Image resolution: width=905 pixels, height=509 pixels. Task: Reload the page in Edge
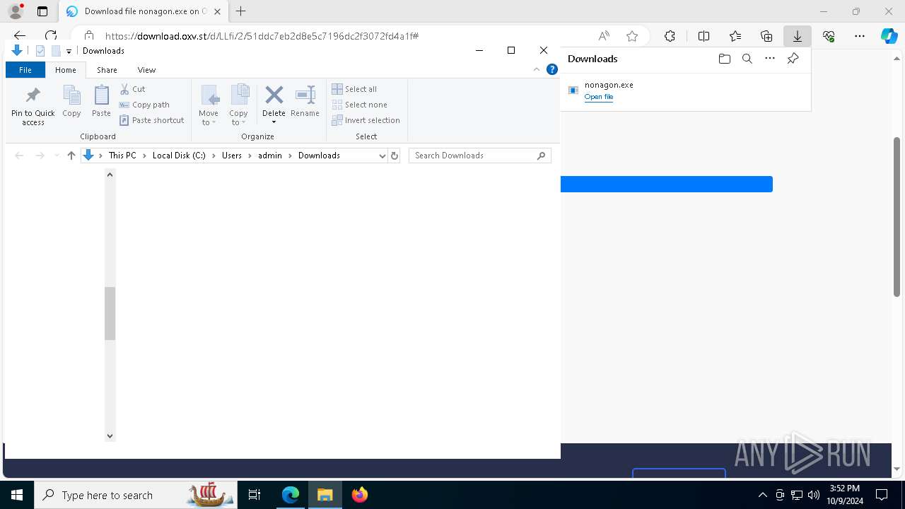click(x=51, y=36)
